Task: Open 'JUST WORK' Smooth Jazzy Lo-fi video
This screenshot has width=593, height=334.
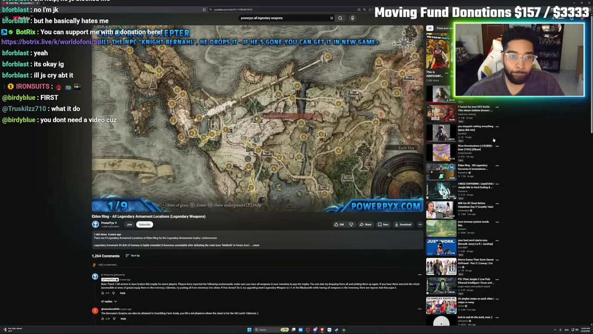Action: (x=441, y=248)
